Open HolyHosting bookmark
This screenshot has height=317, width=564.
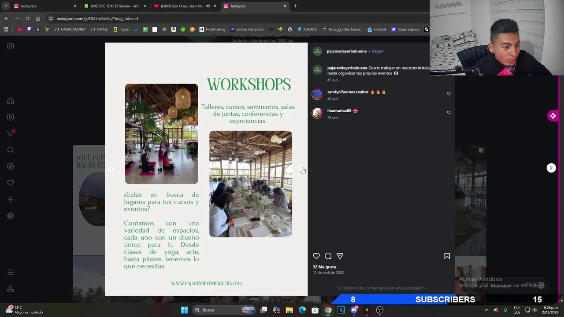pos(212,29)
